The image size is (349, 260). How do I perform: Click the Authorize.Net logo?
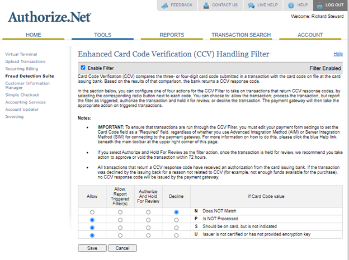pyautogui.click(x=49, y=17)
